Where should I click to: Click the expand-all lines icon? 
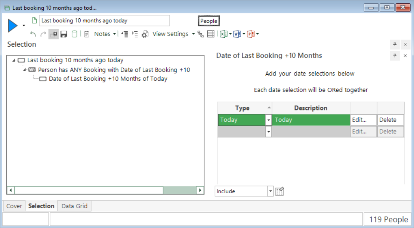coord(135,34)
